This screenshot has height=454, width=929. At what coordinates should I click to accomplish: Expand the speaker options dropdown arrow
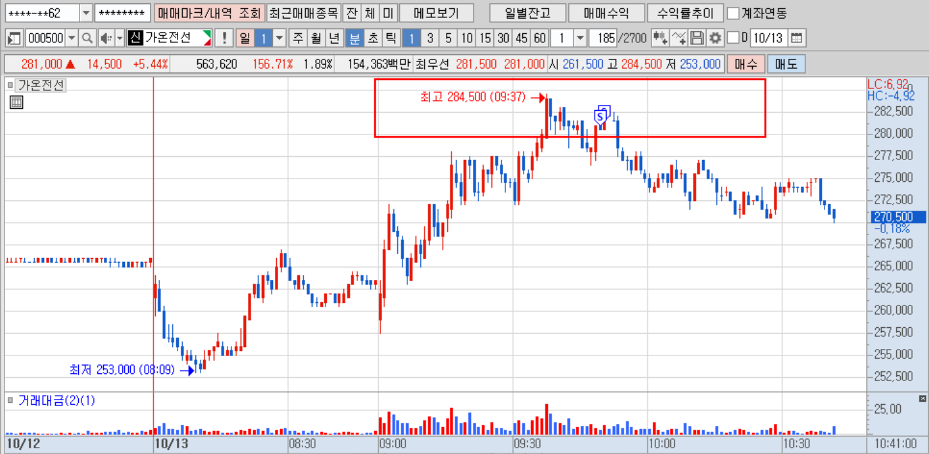(x=119, y=38)
